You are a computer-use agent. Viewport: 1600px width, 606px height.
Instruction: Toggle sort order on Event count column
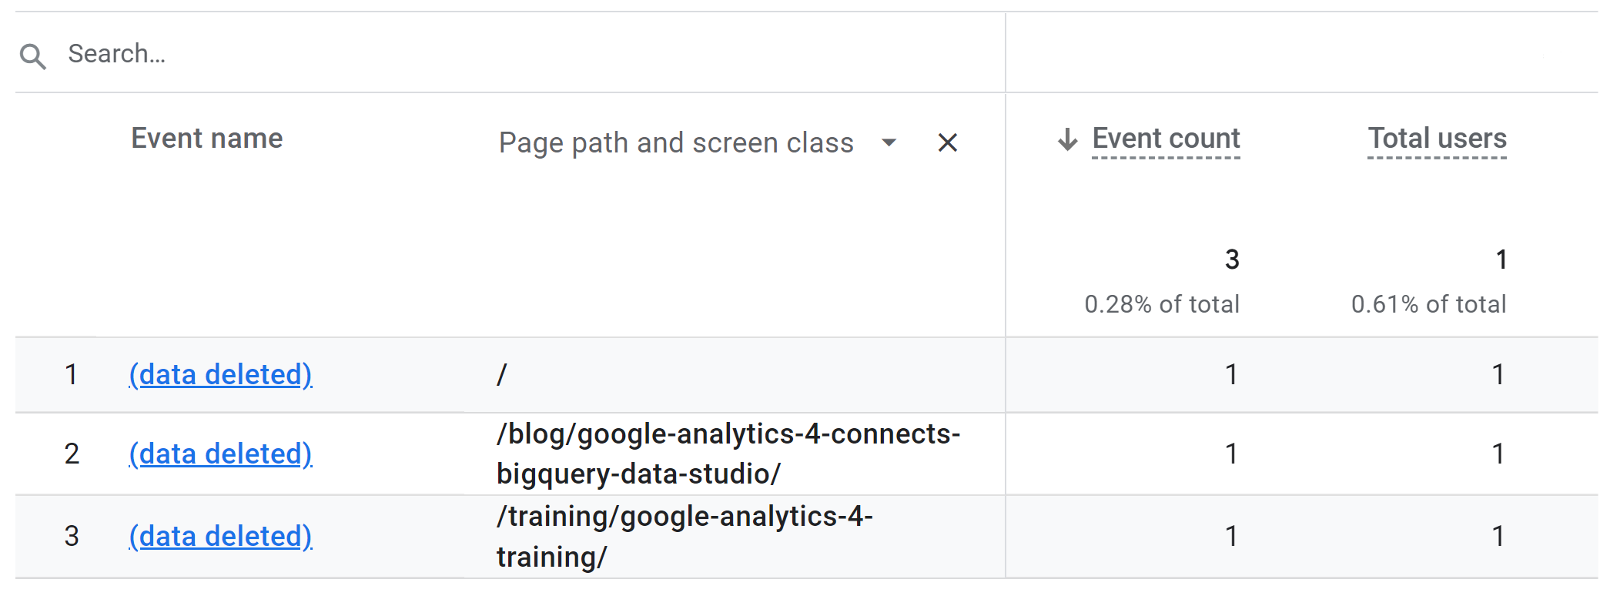[1166, 139]
